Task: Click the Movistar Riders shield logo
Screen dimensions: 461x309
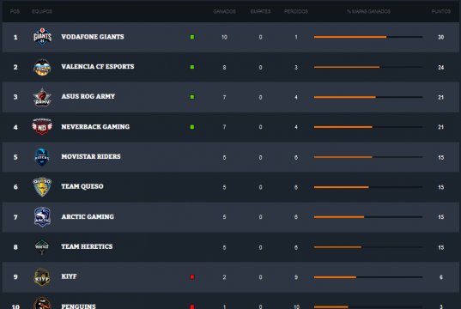Action: [x=42, y=157]
